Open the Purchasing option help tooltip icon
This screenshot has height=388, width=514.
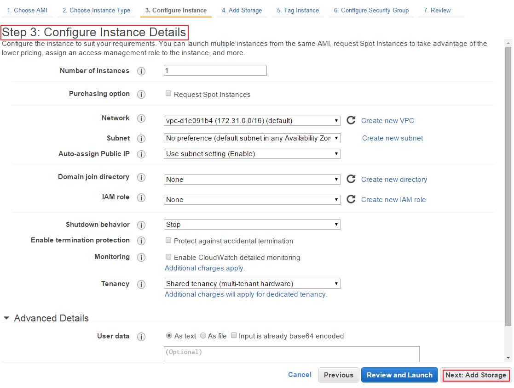[x=141, y=94]
